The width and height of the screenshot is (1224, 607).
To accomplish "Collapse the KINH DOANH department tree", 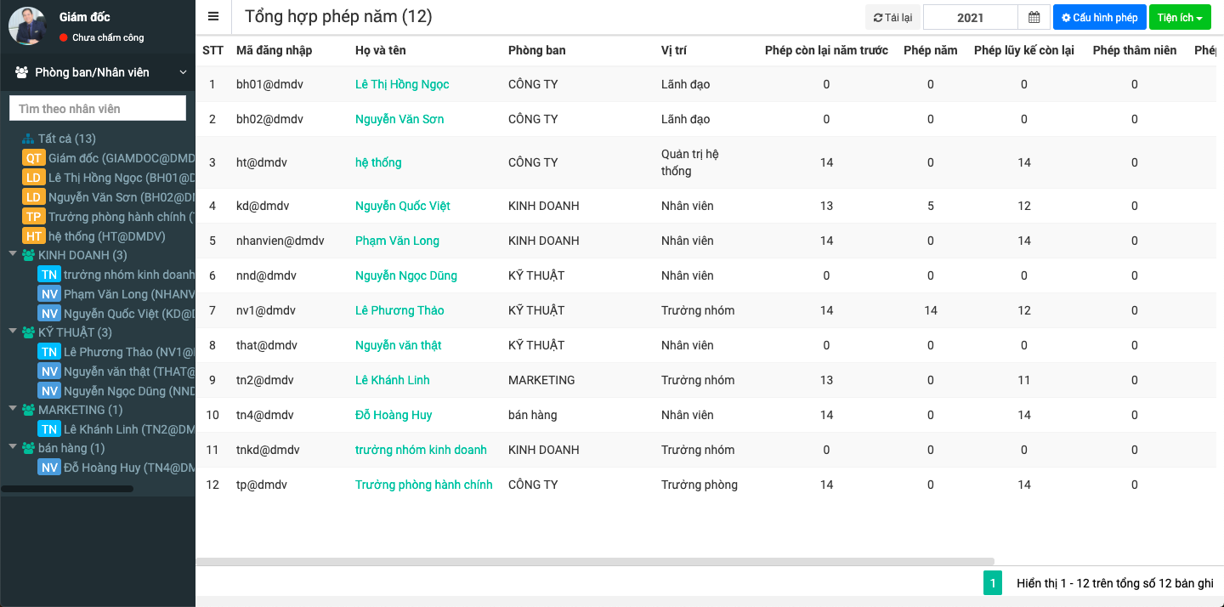I will [x=13, y=254].
